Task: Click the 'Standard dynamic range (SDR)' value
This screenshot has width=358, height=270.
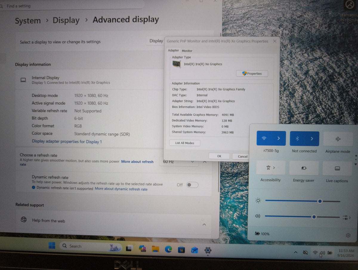Action: click(102, 134)
